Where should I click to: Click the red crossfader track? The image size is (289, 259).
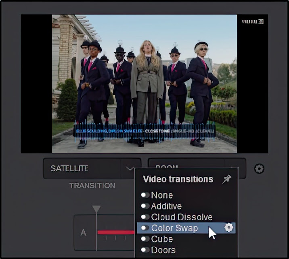(x=116, y=232)
